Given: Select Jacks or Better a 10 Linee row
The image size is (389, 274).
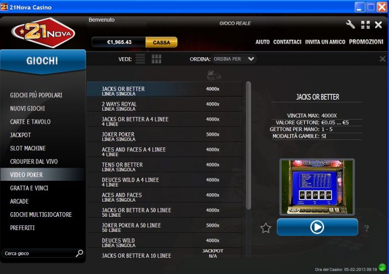Looking at the screenshot, I should tap(165, 254).
